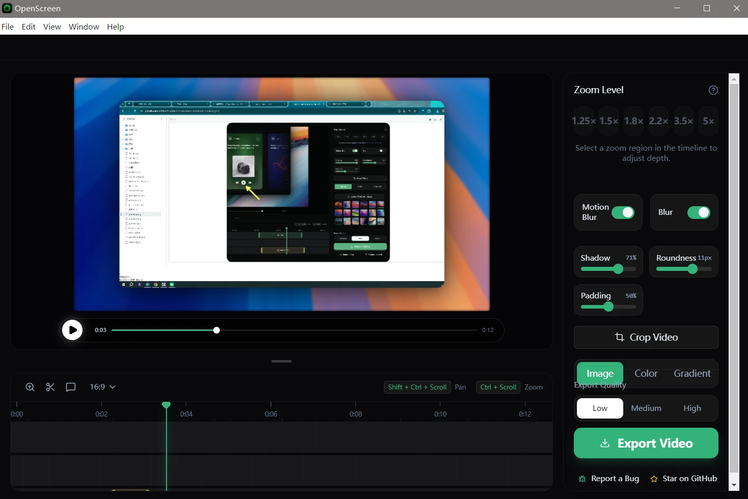Toggle off Motion Blur switch
The image size is (748, 499).
(x=622, y=212)
